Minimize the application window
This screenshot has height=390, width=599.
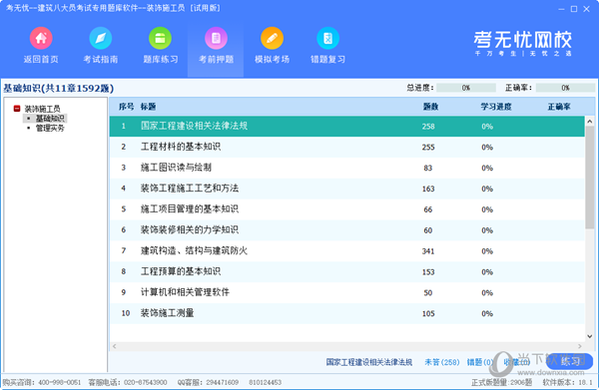[x=561, y=9]
